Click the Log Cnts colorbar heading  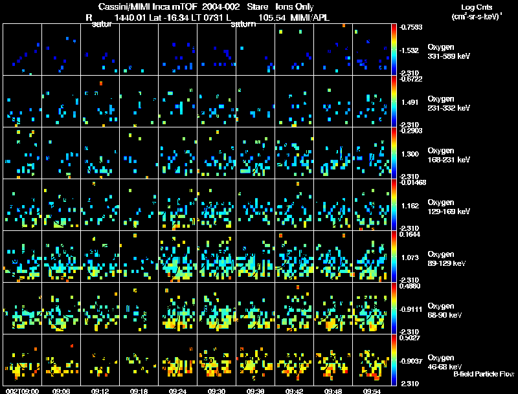477,7
